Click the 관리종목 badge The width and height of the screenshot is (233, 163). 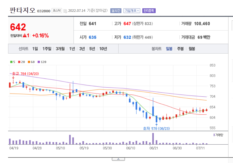tap(149, 11)
